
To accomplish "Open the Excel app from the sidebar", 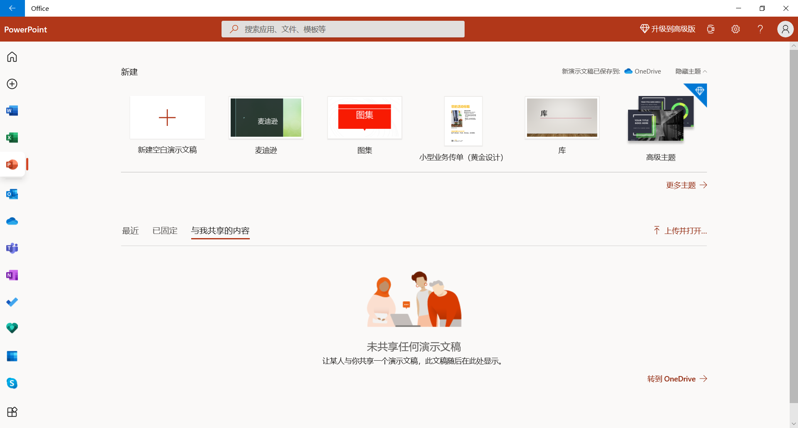I will [x=12, y=138].
